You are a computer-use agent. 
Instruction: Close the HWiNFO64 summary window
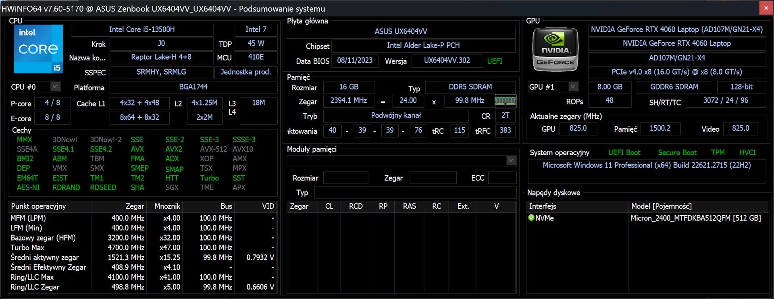(x=766, y=8)
